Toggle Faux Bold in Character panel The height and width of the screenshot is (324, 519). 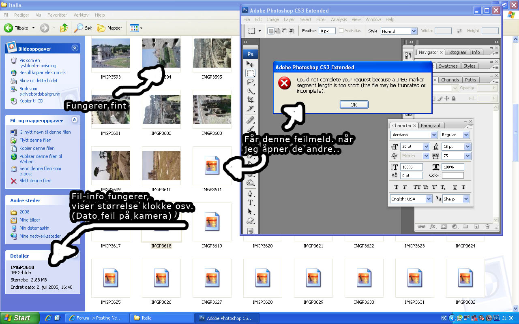click(x=397, y=187)
